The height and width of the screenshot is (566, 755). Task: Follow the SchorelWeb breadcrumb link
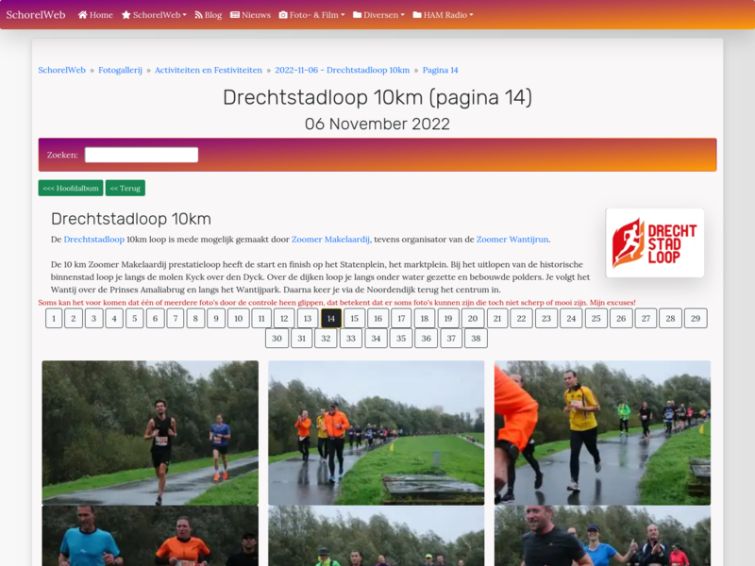coord(61,70)
